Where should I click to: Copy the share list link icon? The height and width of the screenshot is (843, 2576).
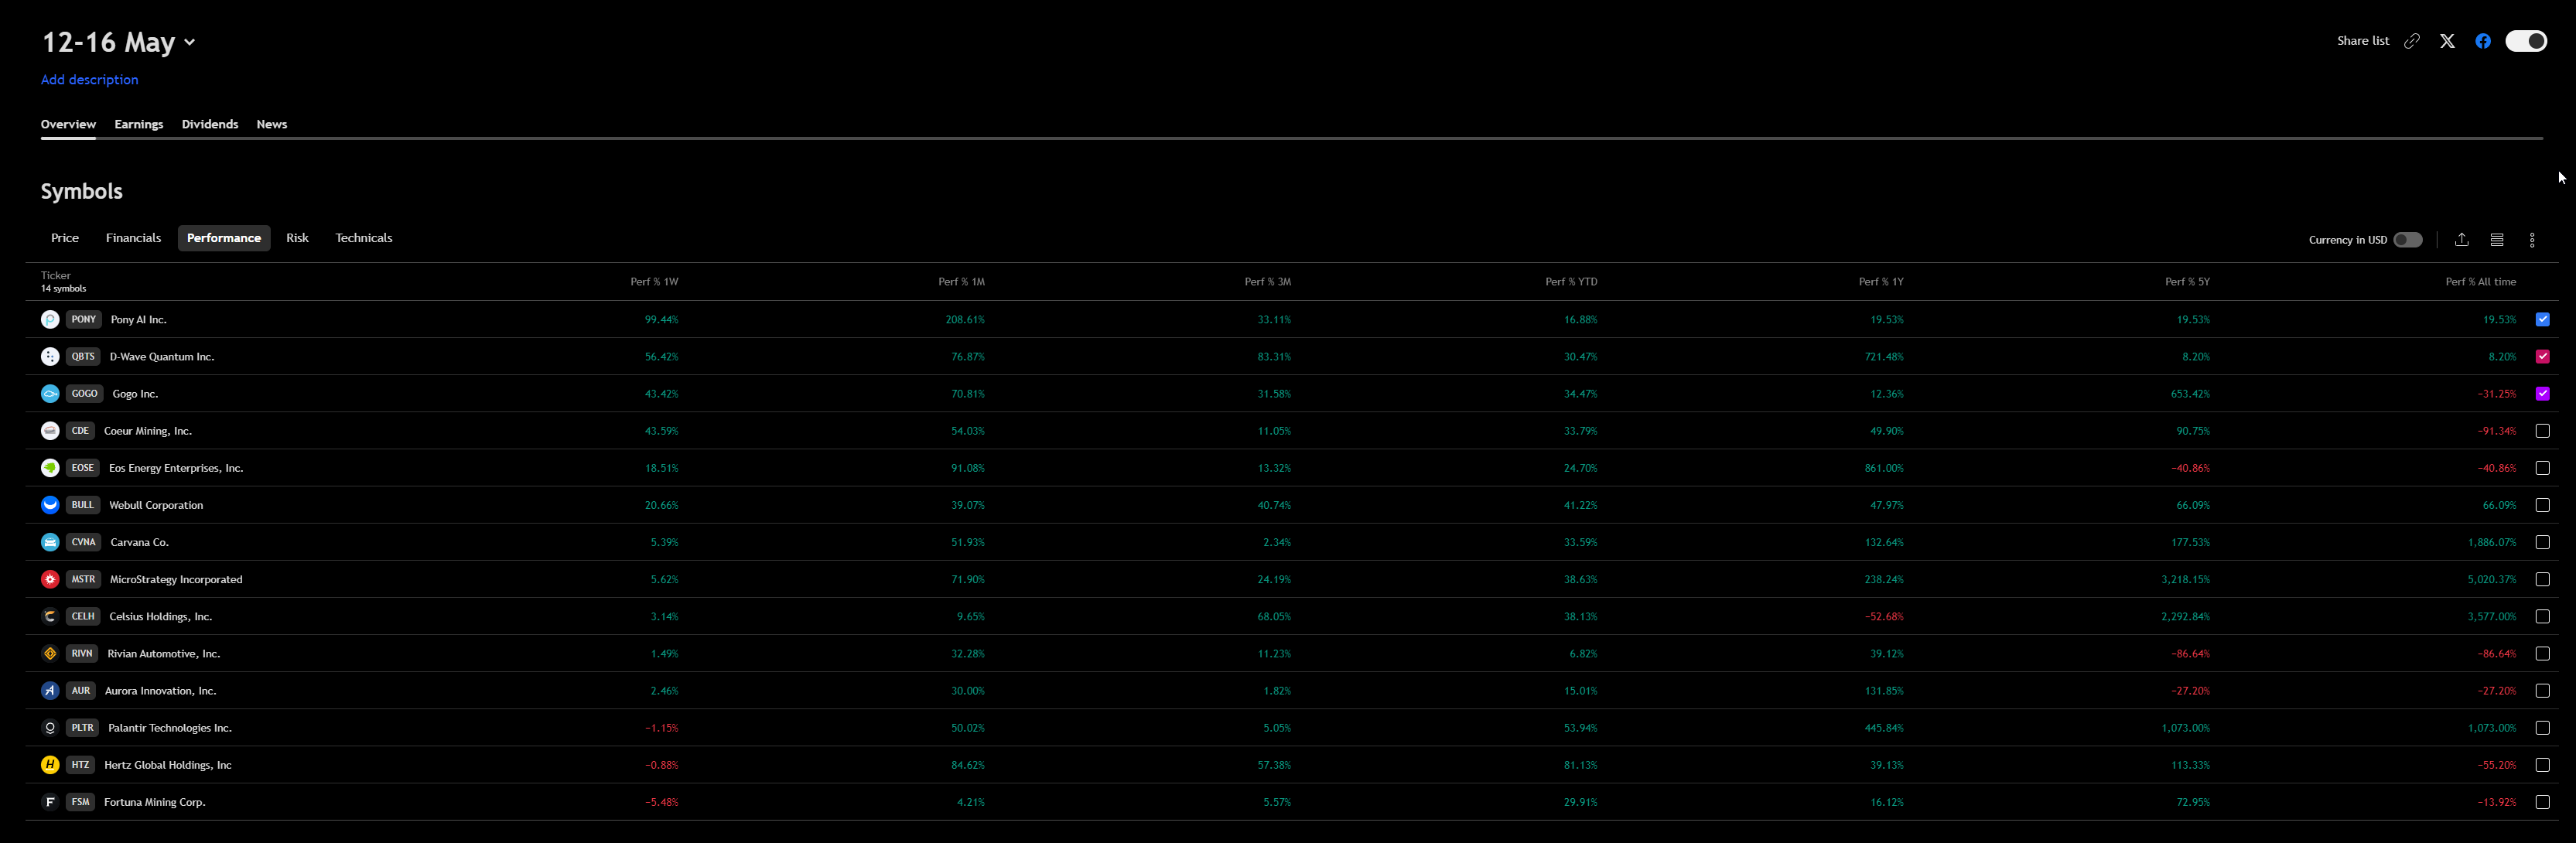2412,41
